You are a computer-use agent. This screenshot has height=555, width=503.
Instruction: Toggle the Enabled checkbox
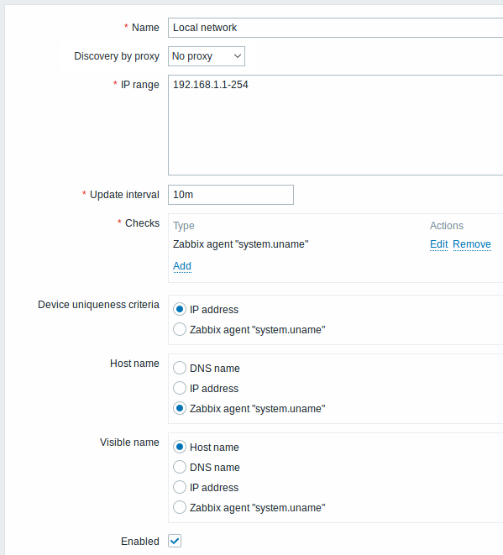click(x=175, y=541)
